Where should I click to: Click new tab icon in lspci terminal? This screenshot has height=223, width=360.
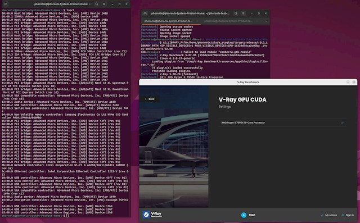[6, 4]
